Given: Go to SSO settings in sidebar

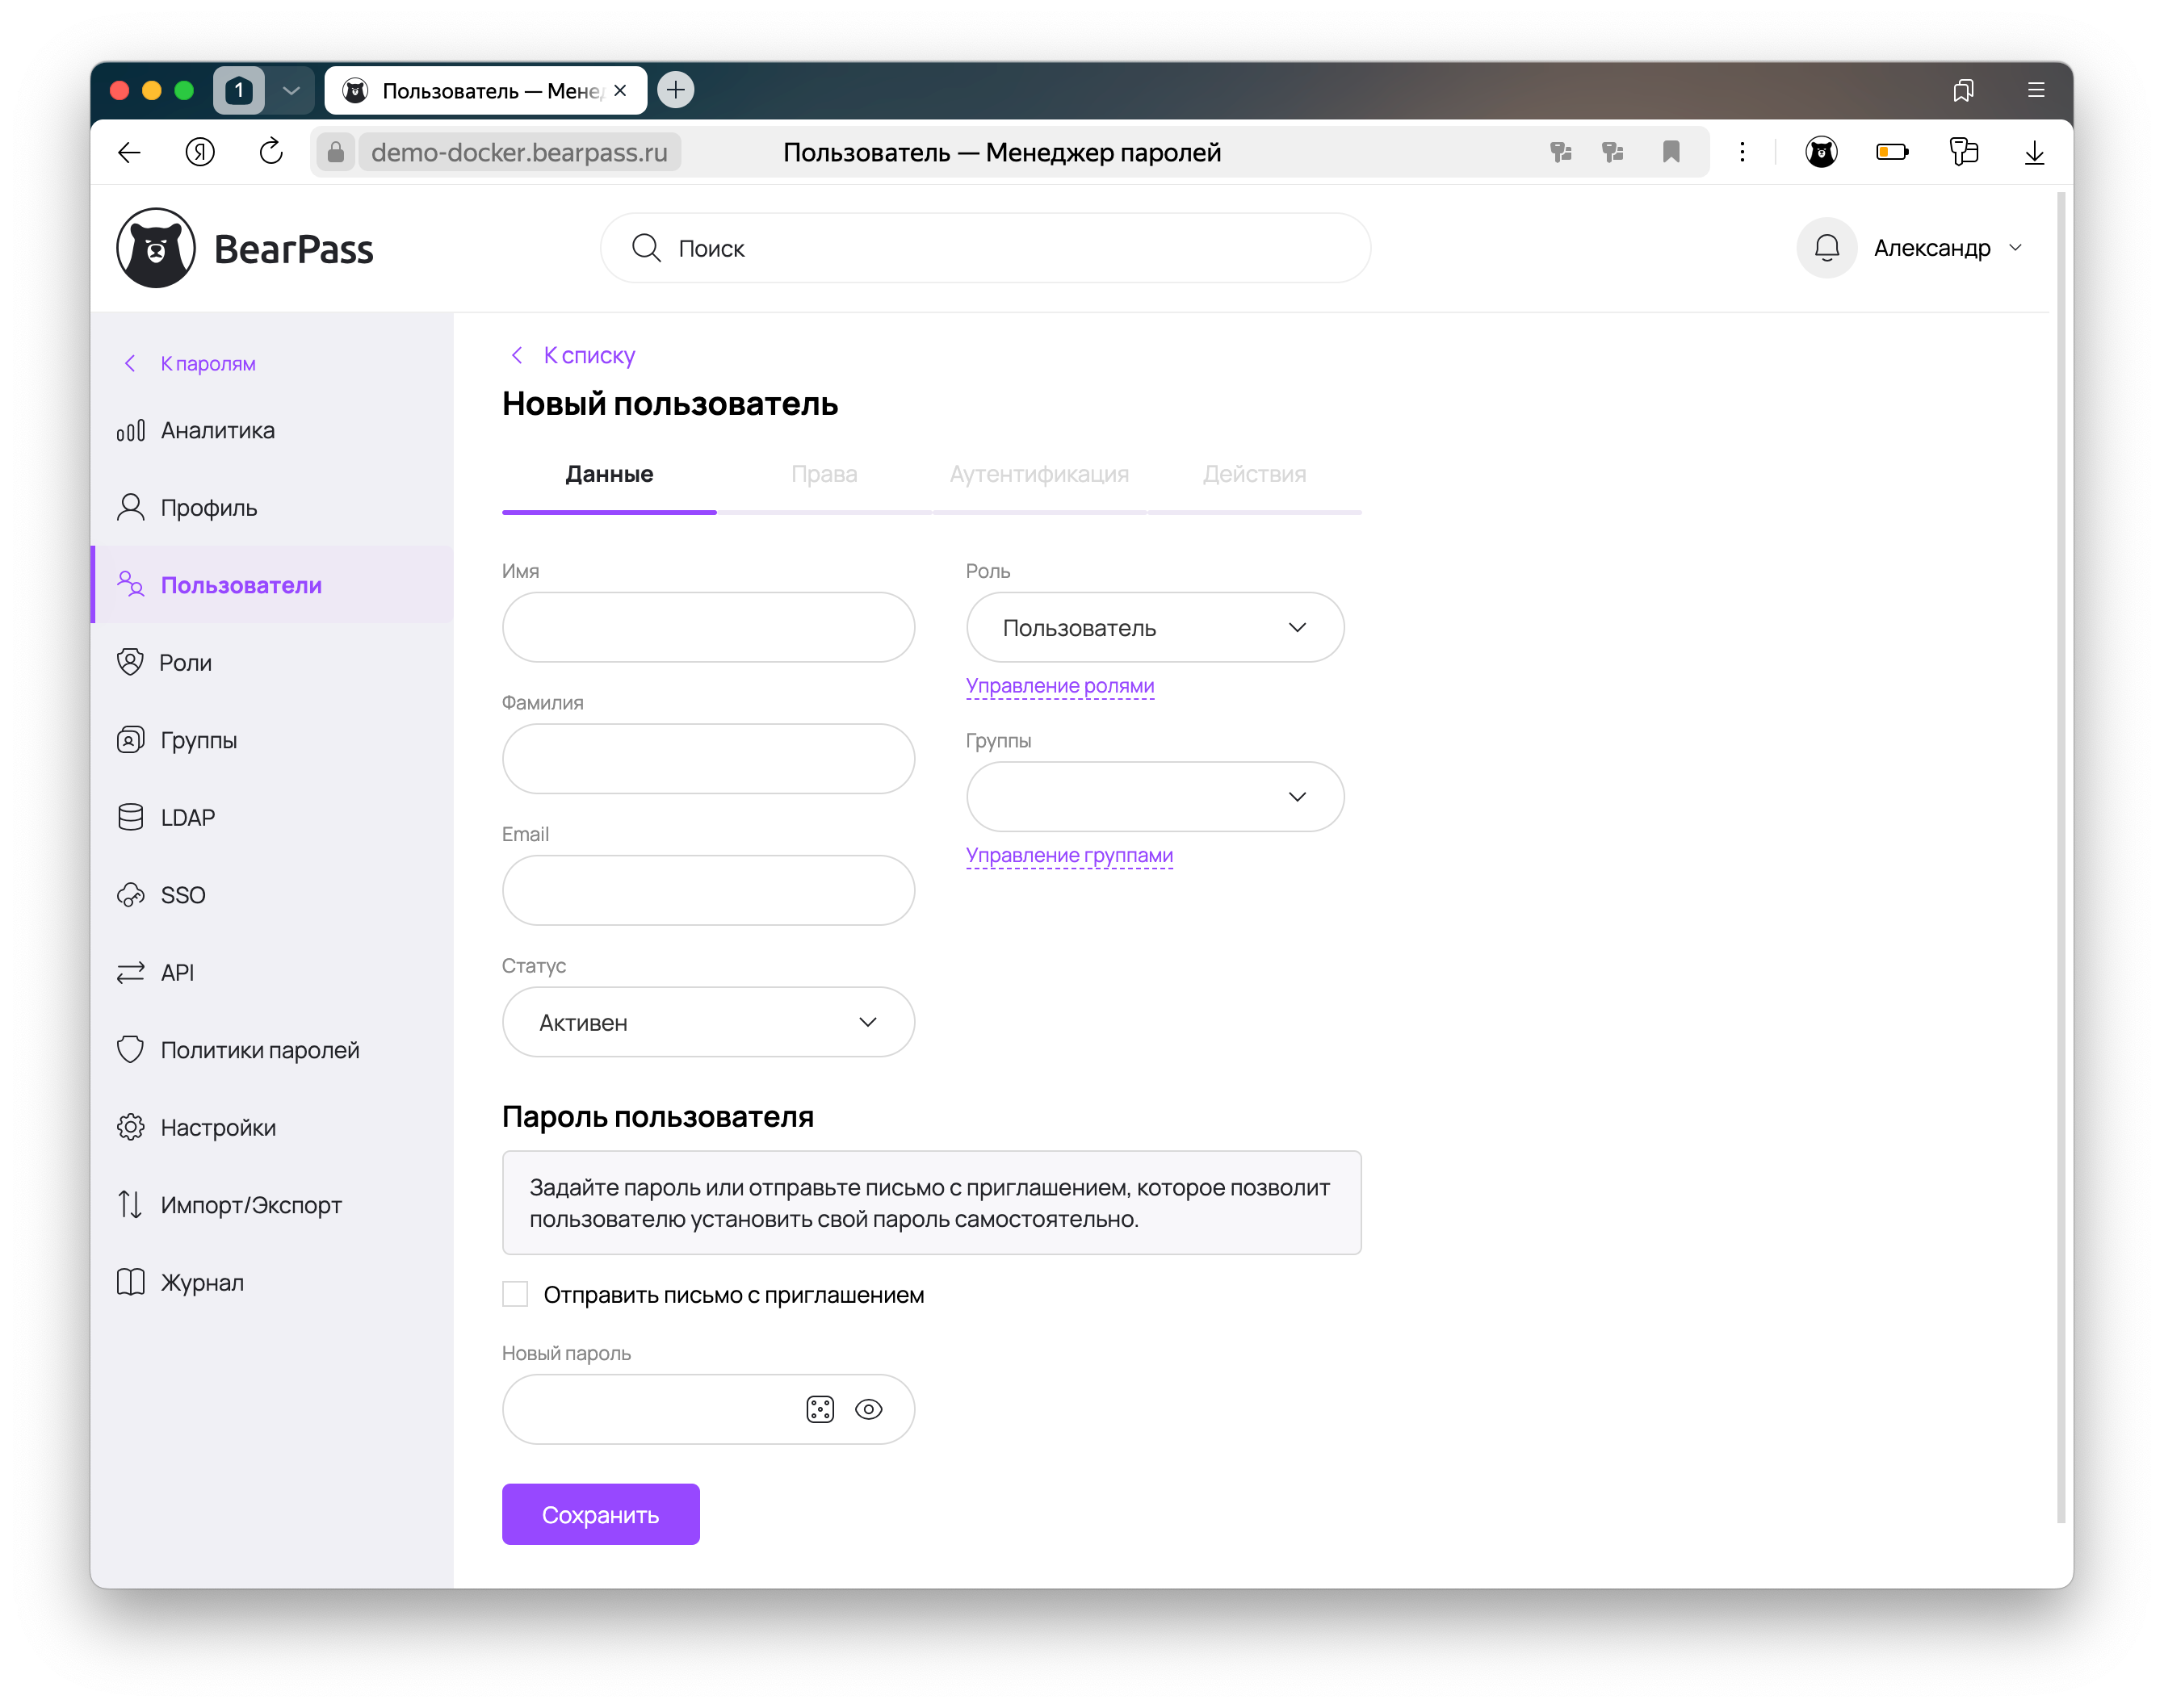Looking at the screenshot, I should (x=182, y=895).
